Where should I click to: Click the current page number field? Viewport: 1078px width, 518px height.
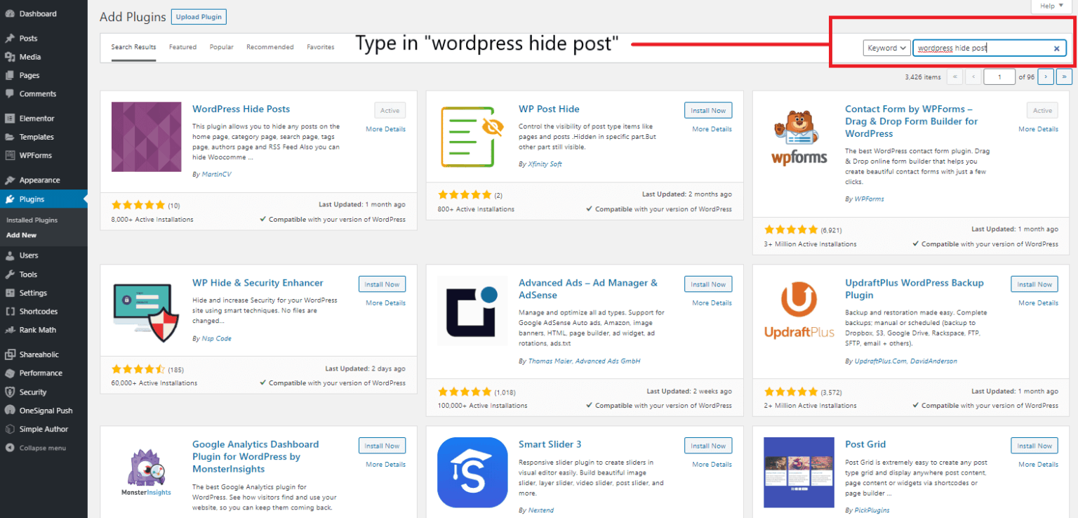[999, 77]
